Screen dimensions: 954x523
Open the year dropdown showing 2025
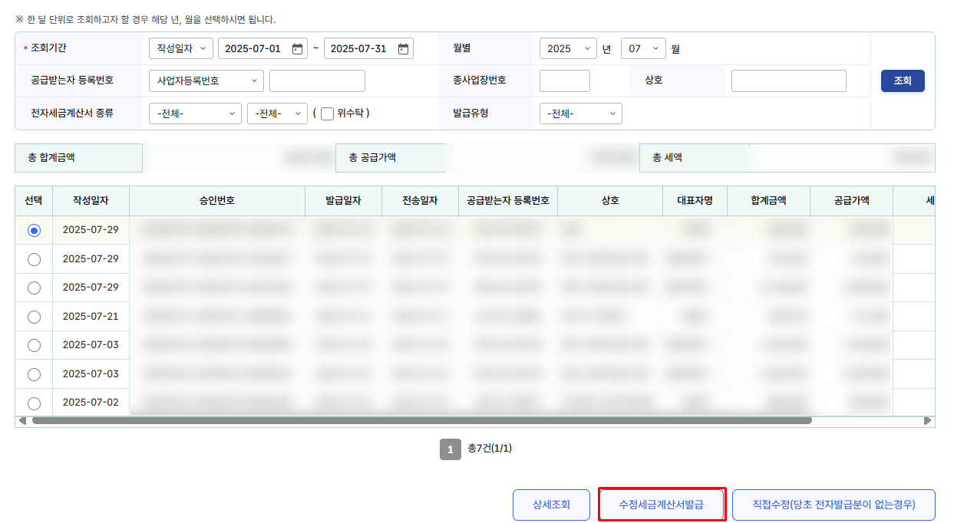pos(568,48)
